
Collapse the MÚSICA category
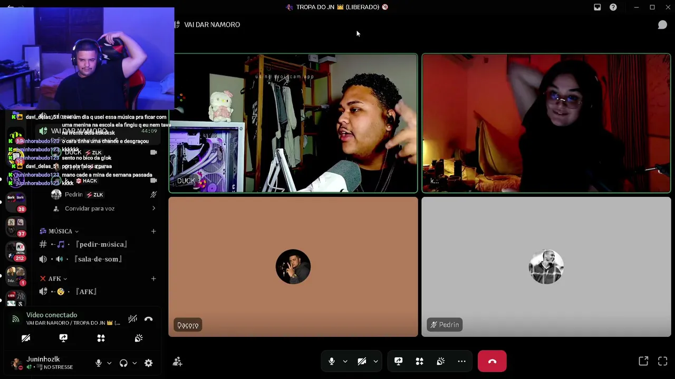coord(59,231)
